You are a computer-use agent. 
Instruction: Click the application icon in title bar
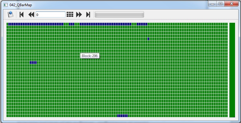(6, 5)
